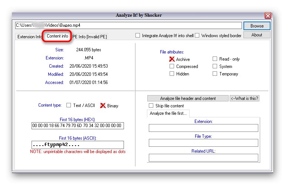
Task: Toggle the Binary content type checkbox
Action: coord(103,106)
